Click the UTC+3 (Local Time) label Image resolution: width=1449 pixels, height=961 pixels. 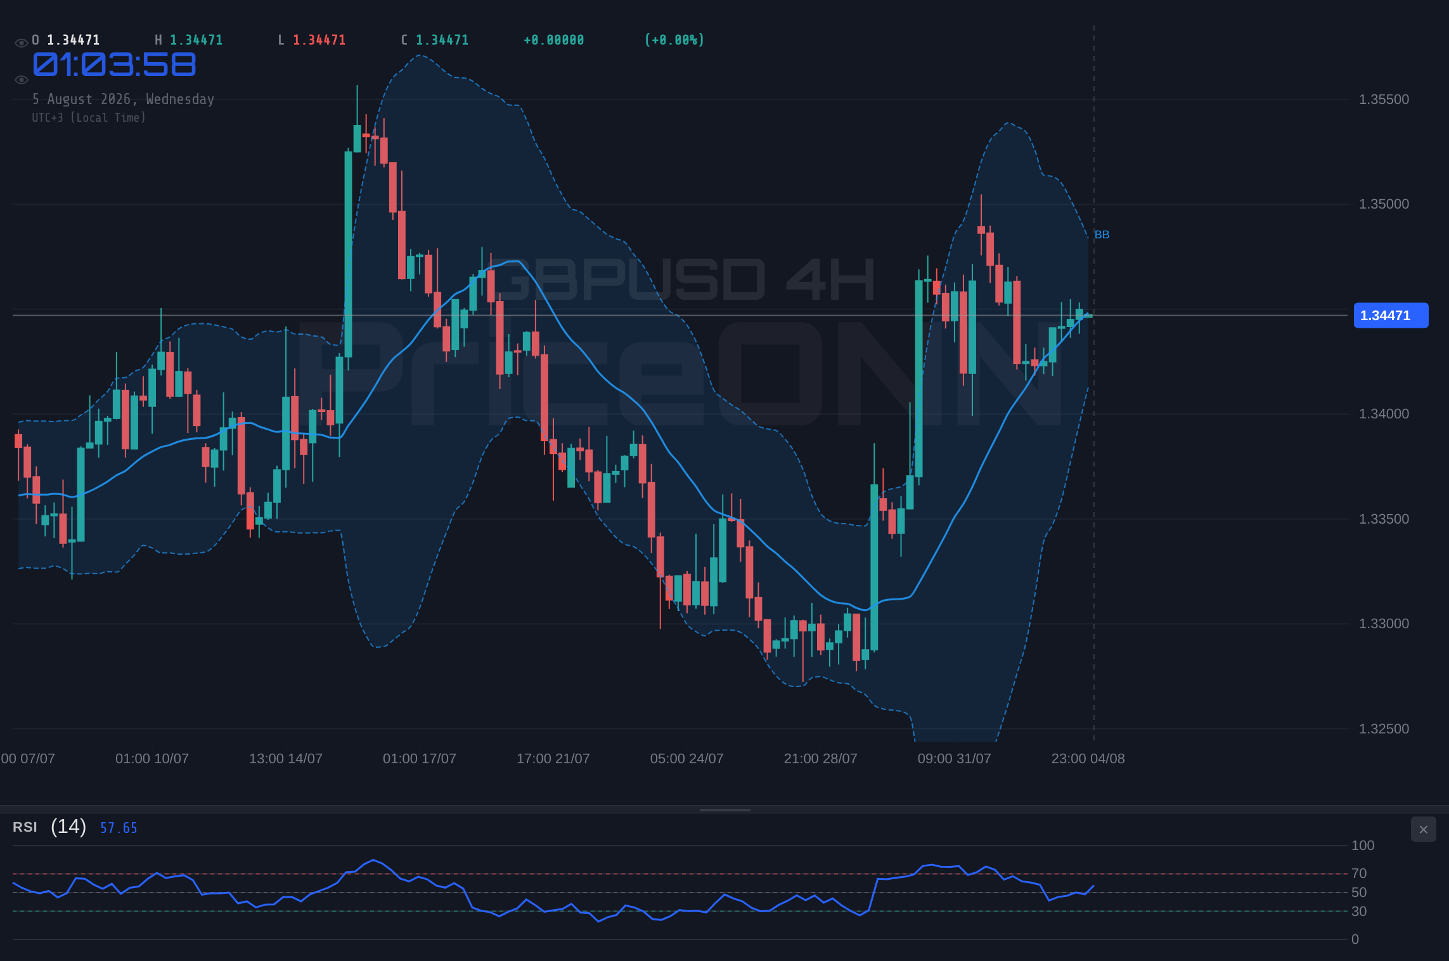(89, 118)
